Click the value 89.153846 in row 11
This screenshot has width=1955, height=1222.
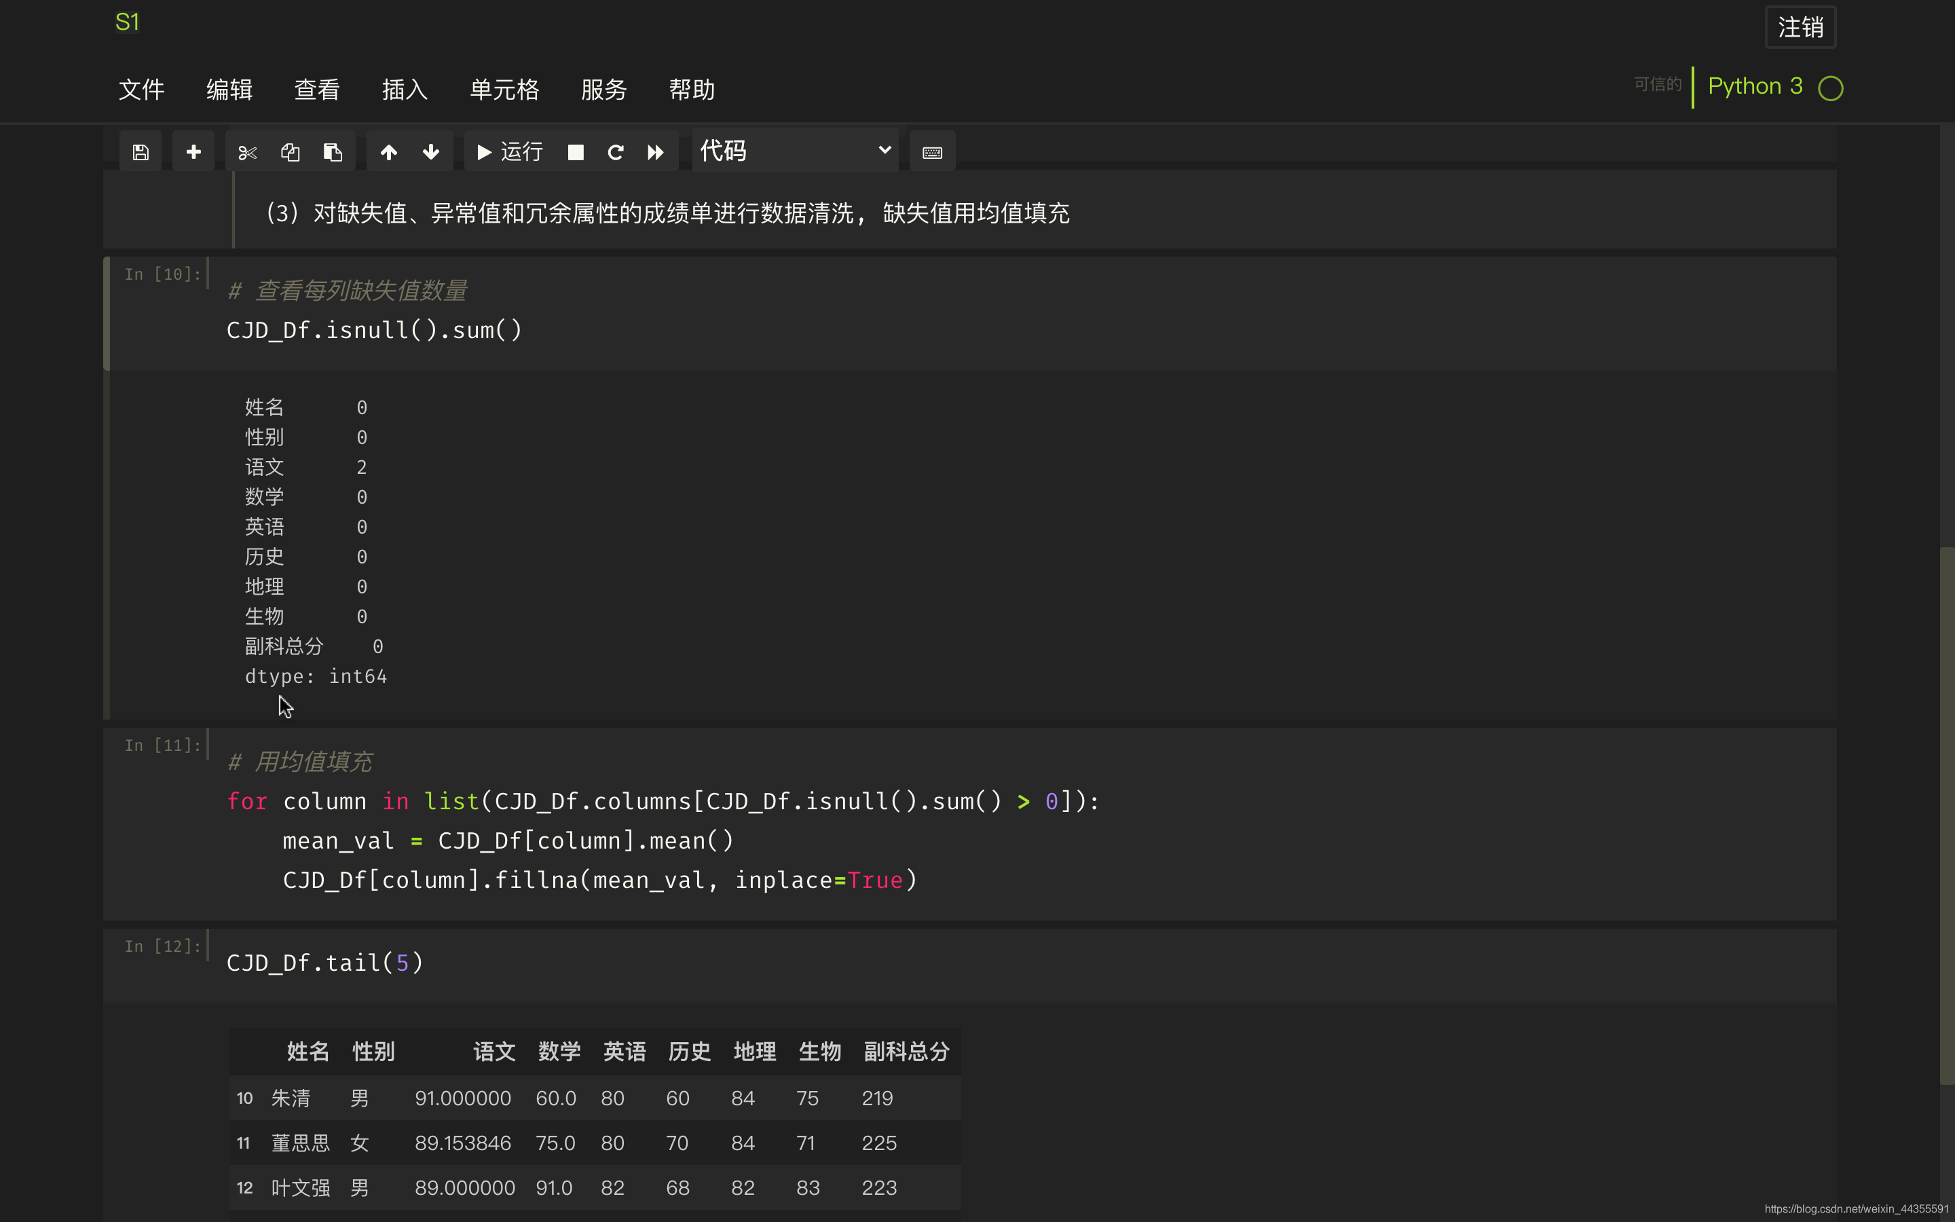click(463, 1144)
